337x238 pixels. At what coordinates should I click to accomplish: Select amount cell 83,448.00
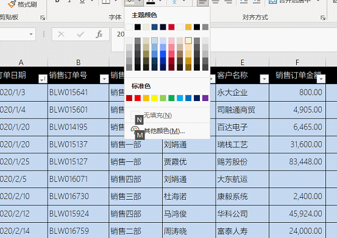point(297,161)
